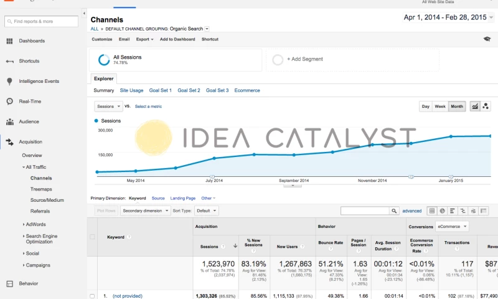Click the Shortcuts arrow icon
This screenshot has width=498, height=299.
click(x=9, y=61)
